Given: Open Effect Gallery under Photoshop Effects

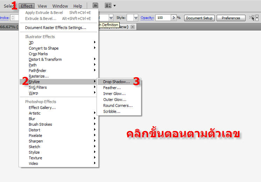Looking at the screenshot, I should pos(42,108).
